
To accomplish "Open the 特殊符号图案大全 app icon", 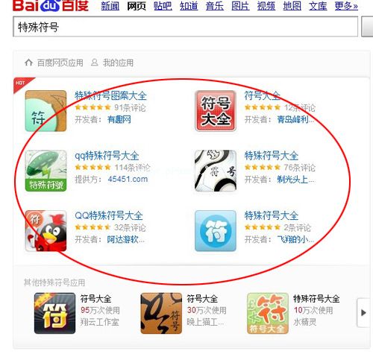I will point(46,111).
